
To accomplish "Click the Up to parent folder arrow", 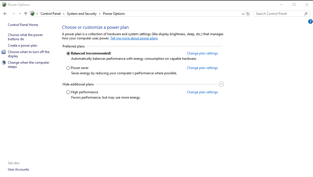I will click(26, 14).
